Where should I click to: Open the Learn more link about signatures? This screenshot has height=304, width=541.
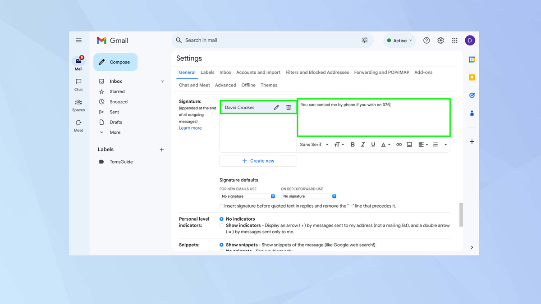[x=190, y=127]
